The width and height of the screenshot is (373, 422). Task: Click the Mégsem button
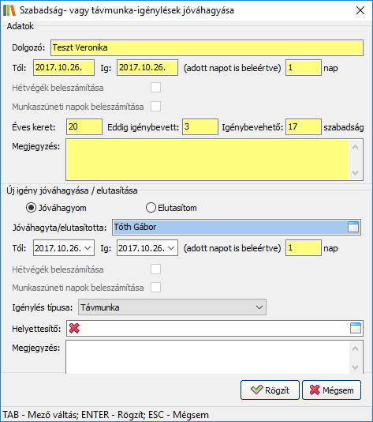[332, 390]
